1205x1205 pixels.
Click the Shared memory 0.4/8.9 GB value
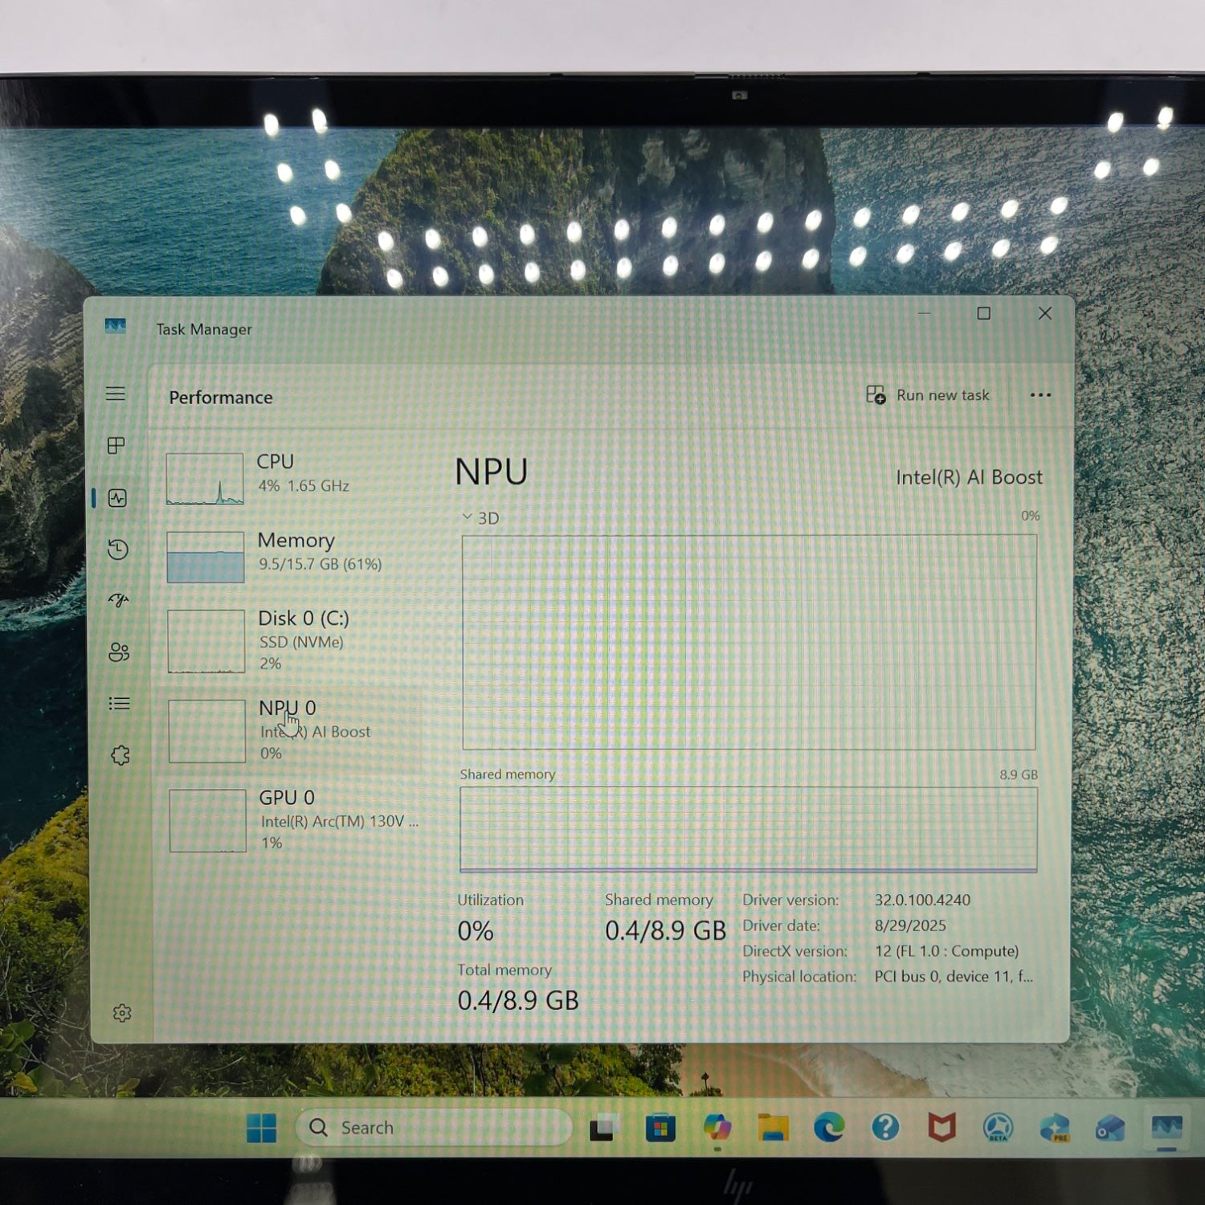tap(665, 930)
